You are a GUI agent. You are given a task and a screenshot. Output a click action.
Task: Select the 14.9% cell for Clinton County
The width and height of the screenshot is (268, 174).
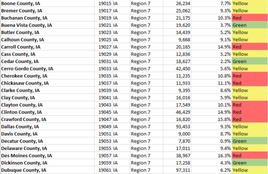click(x=211, y=112)
